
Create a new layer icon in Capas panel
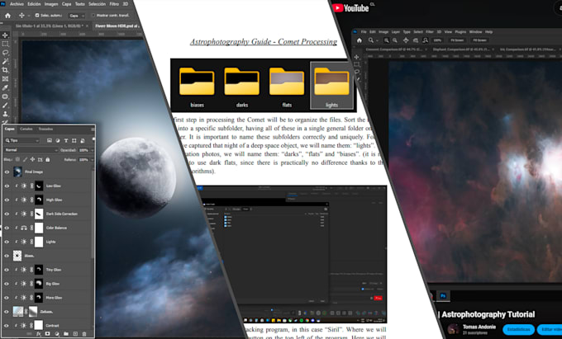pyautogui.click(x=75, y=334)
